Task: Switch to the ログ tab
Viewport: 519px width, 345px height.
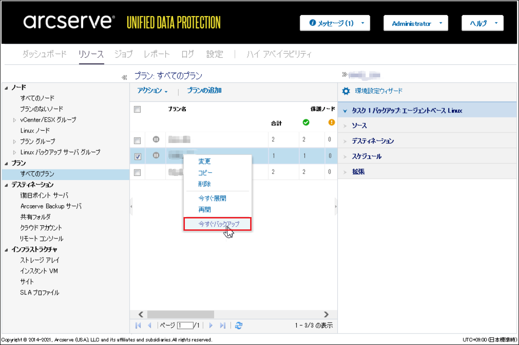Action: 188,54
